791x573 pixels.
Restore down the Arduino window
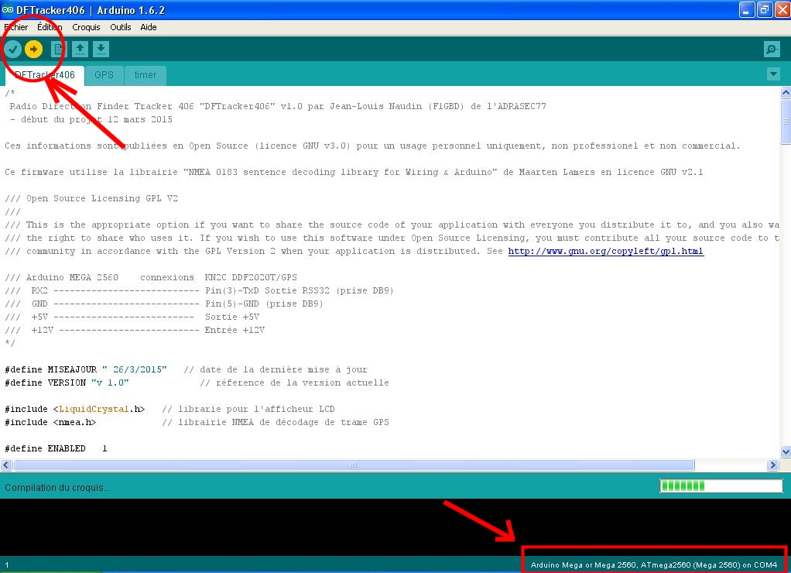point(765,9)
